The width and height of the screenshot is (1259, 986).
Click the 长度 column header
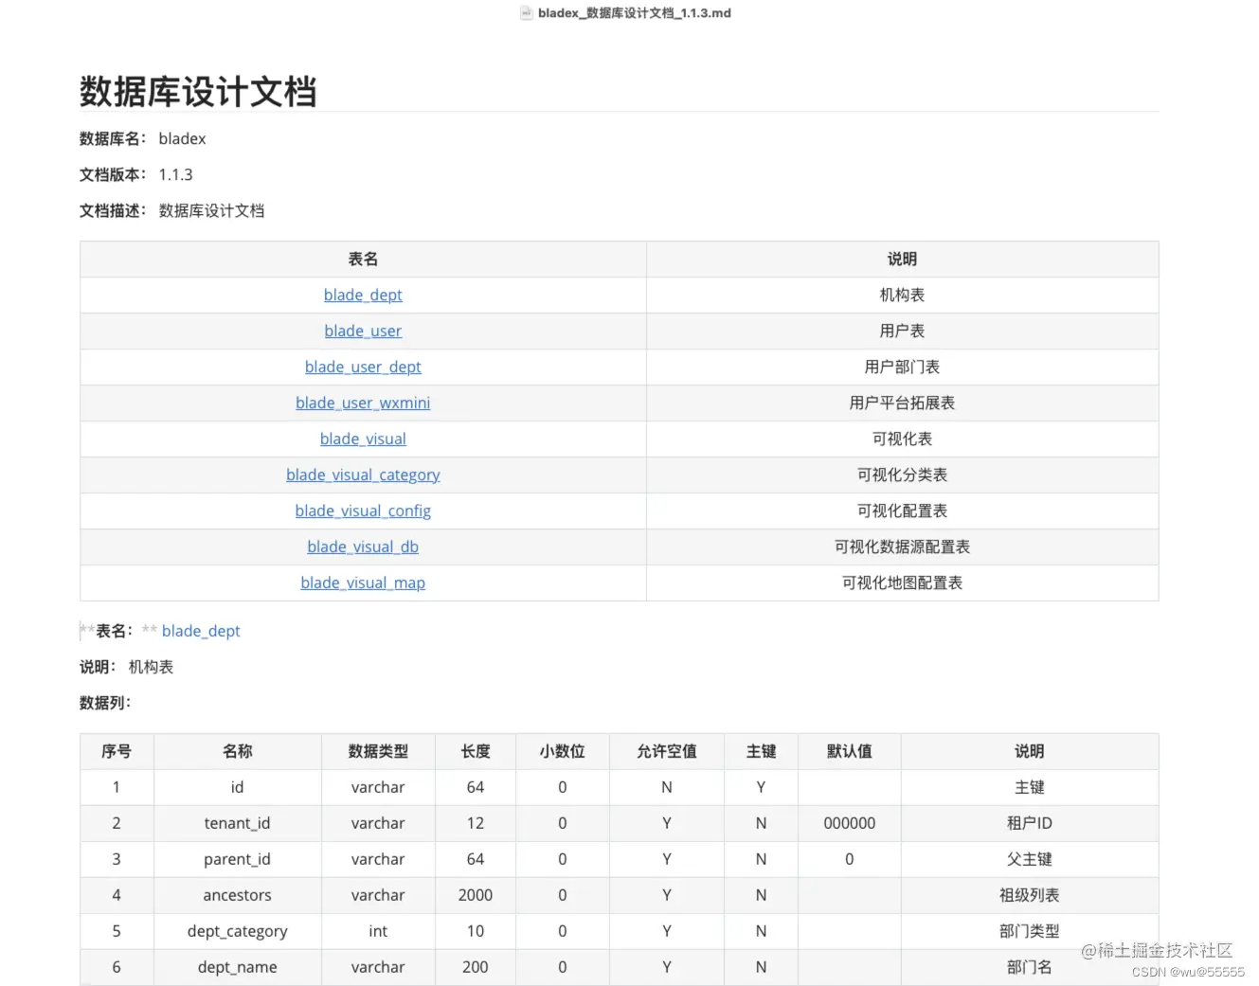click(x=476, y=751)
